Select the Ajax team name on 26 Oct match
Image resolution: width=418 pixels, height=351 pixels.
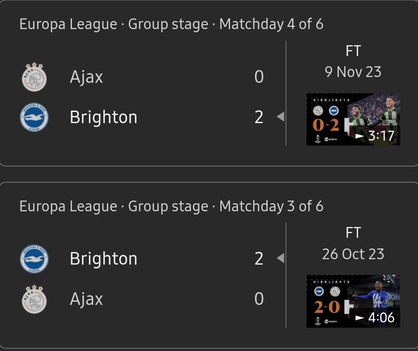coord(86,299)
